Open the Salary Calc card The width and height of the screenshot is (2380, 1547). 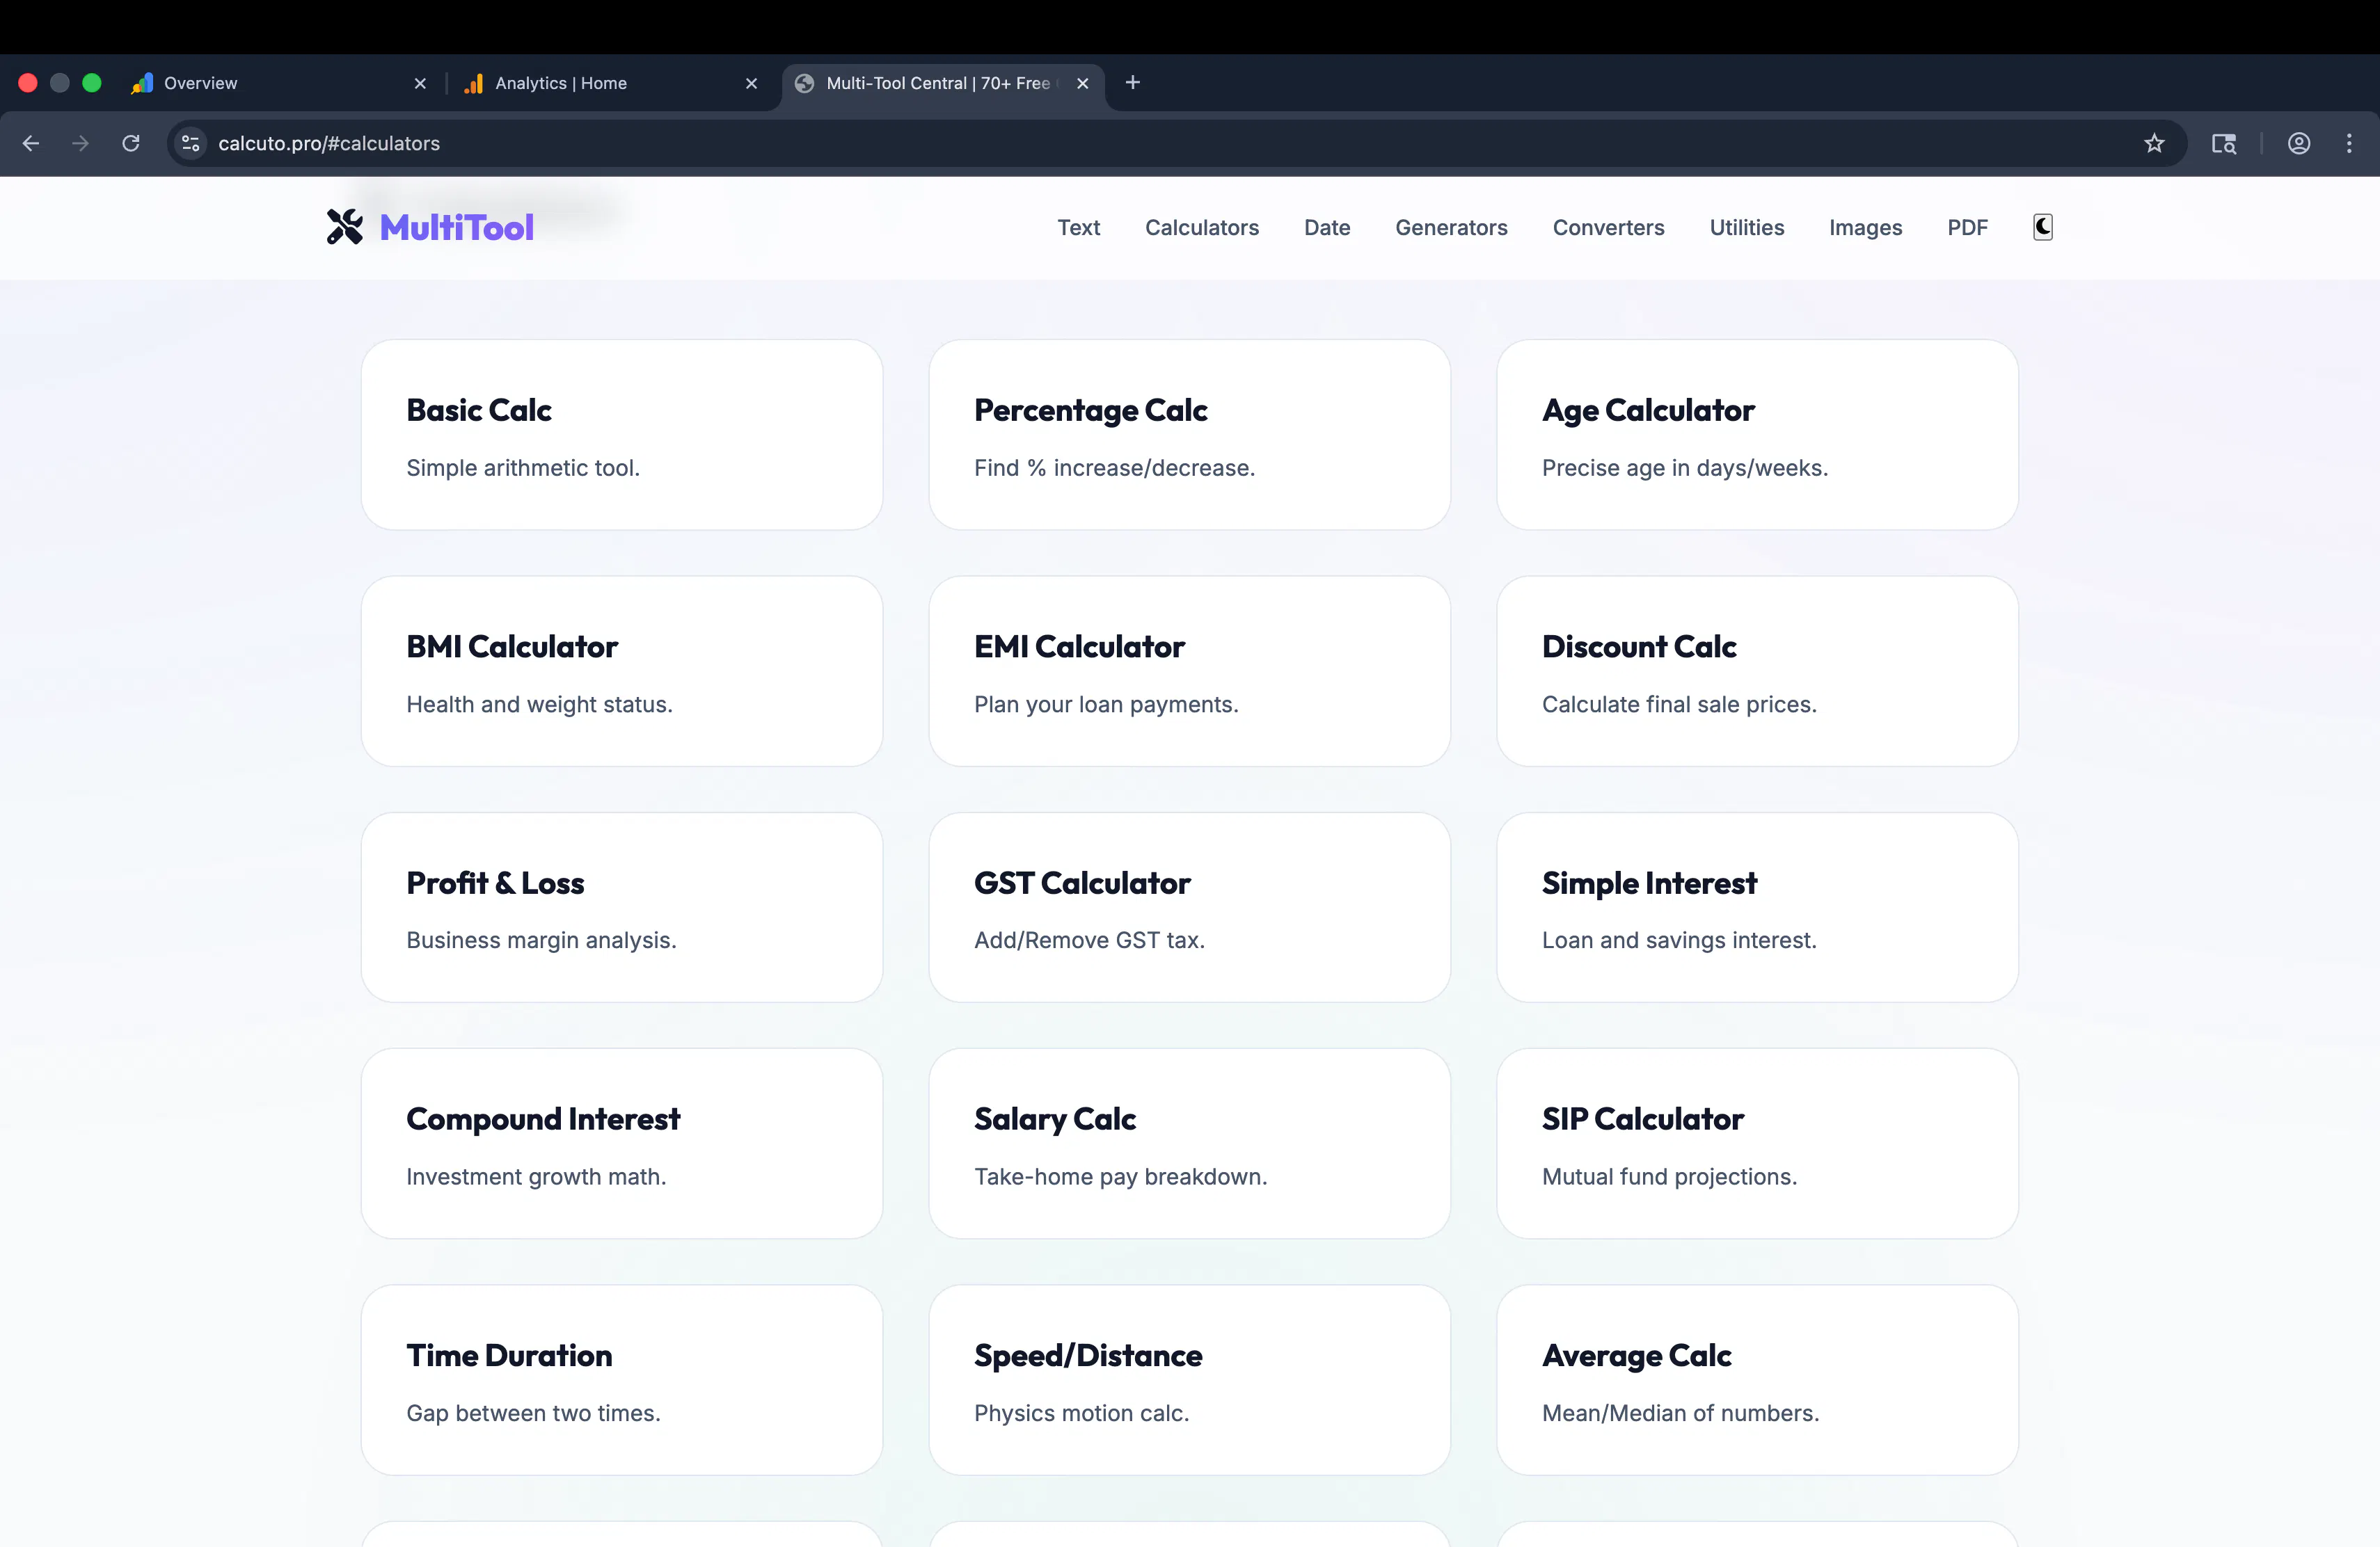click(1190, 1144)
